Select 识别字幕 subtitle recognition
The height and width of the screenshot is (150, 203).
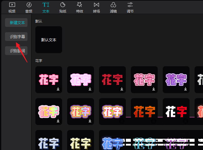point(16,37)
